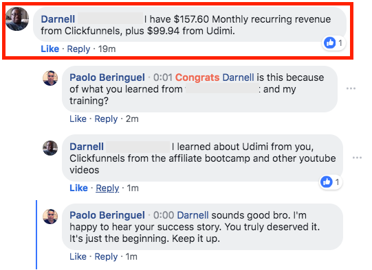Open the Paolo Beringuel name link in Congrats comment
Screen dimensions: 372x270
(x=107, y=77)
